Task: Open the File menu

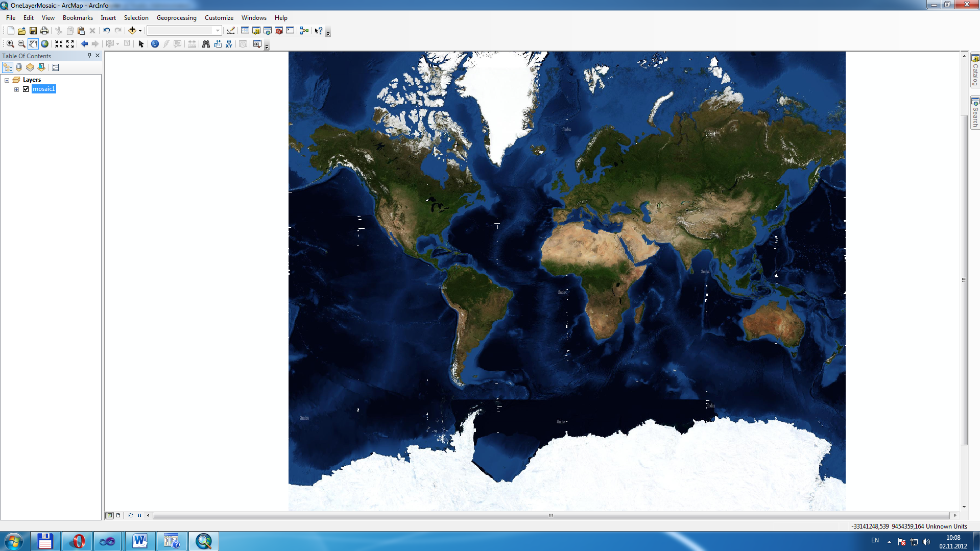Action: [x=11, y=18]
